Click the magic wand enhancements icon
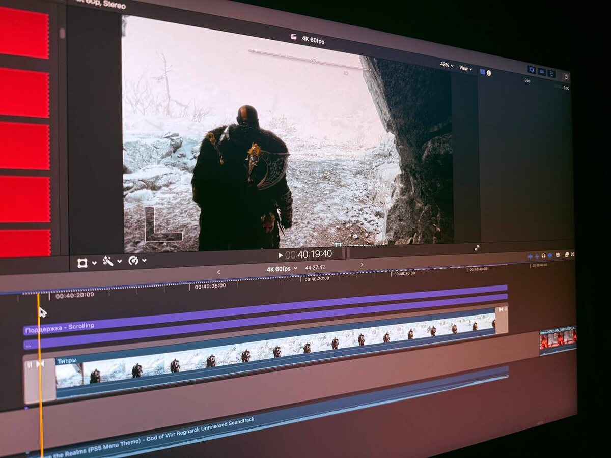 pos(107,261)
